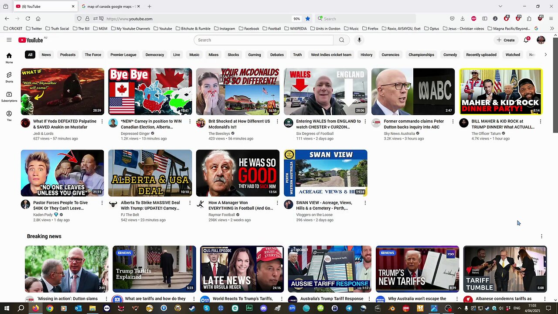Click the YouTube logo

click(31, 40)
